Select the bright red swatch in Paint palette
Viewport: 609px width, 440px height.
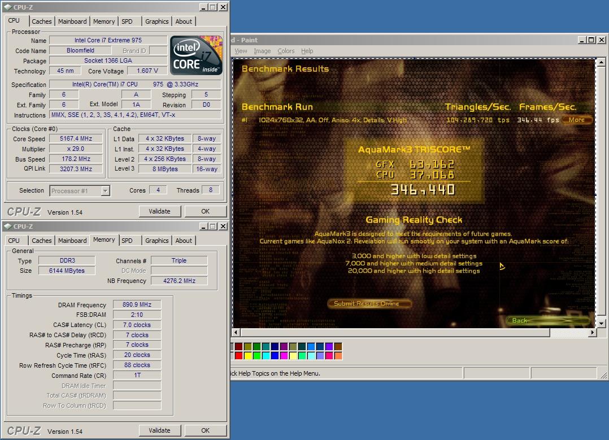[239, 356]
